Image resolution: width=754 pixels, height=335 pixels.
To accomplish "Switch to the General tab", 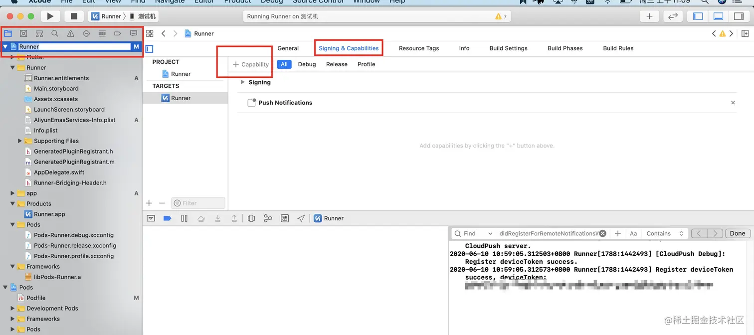I will point(288,48).
